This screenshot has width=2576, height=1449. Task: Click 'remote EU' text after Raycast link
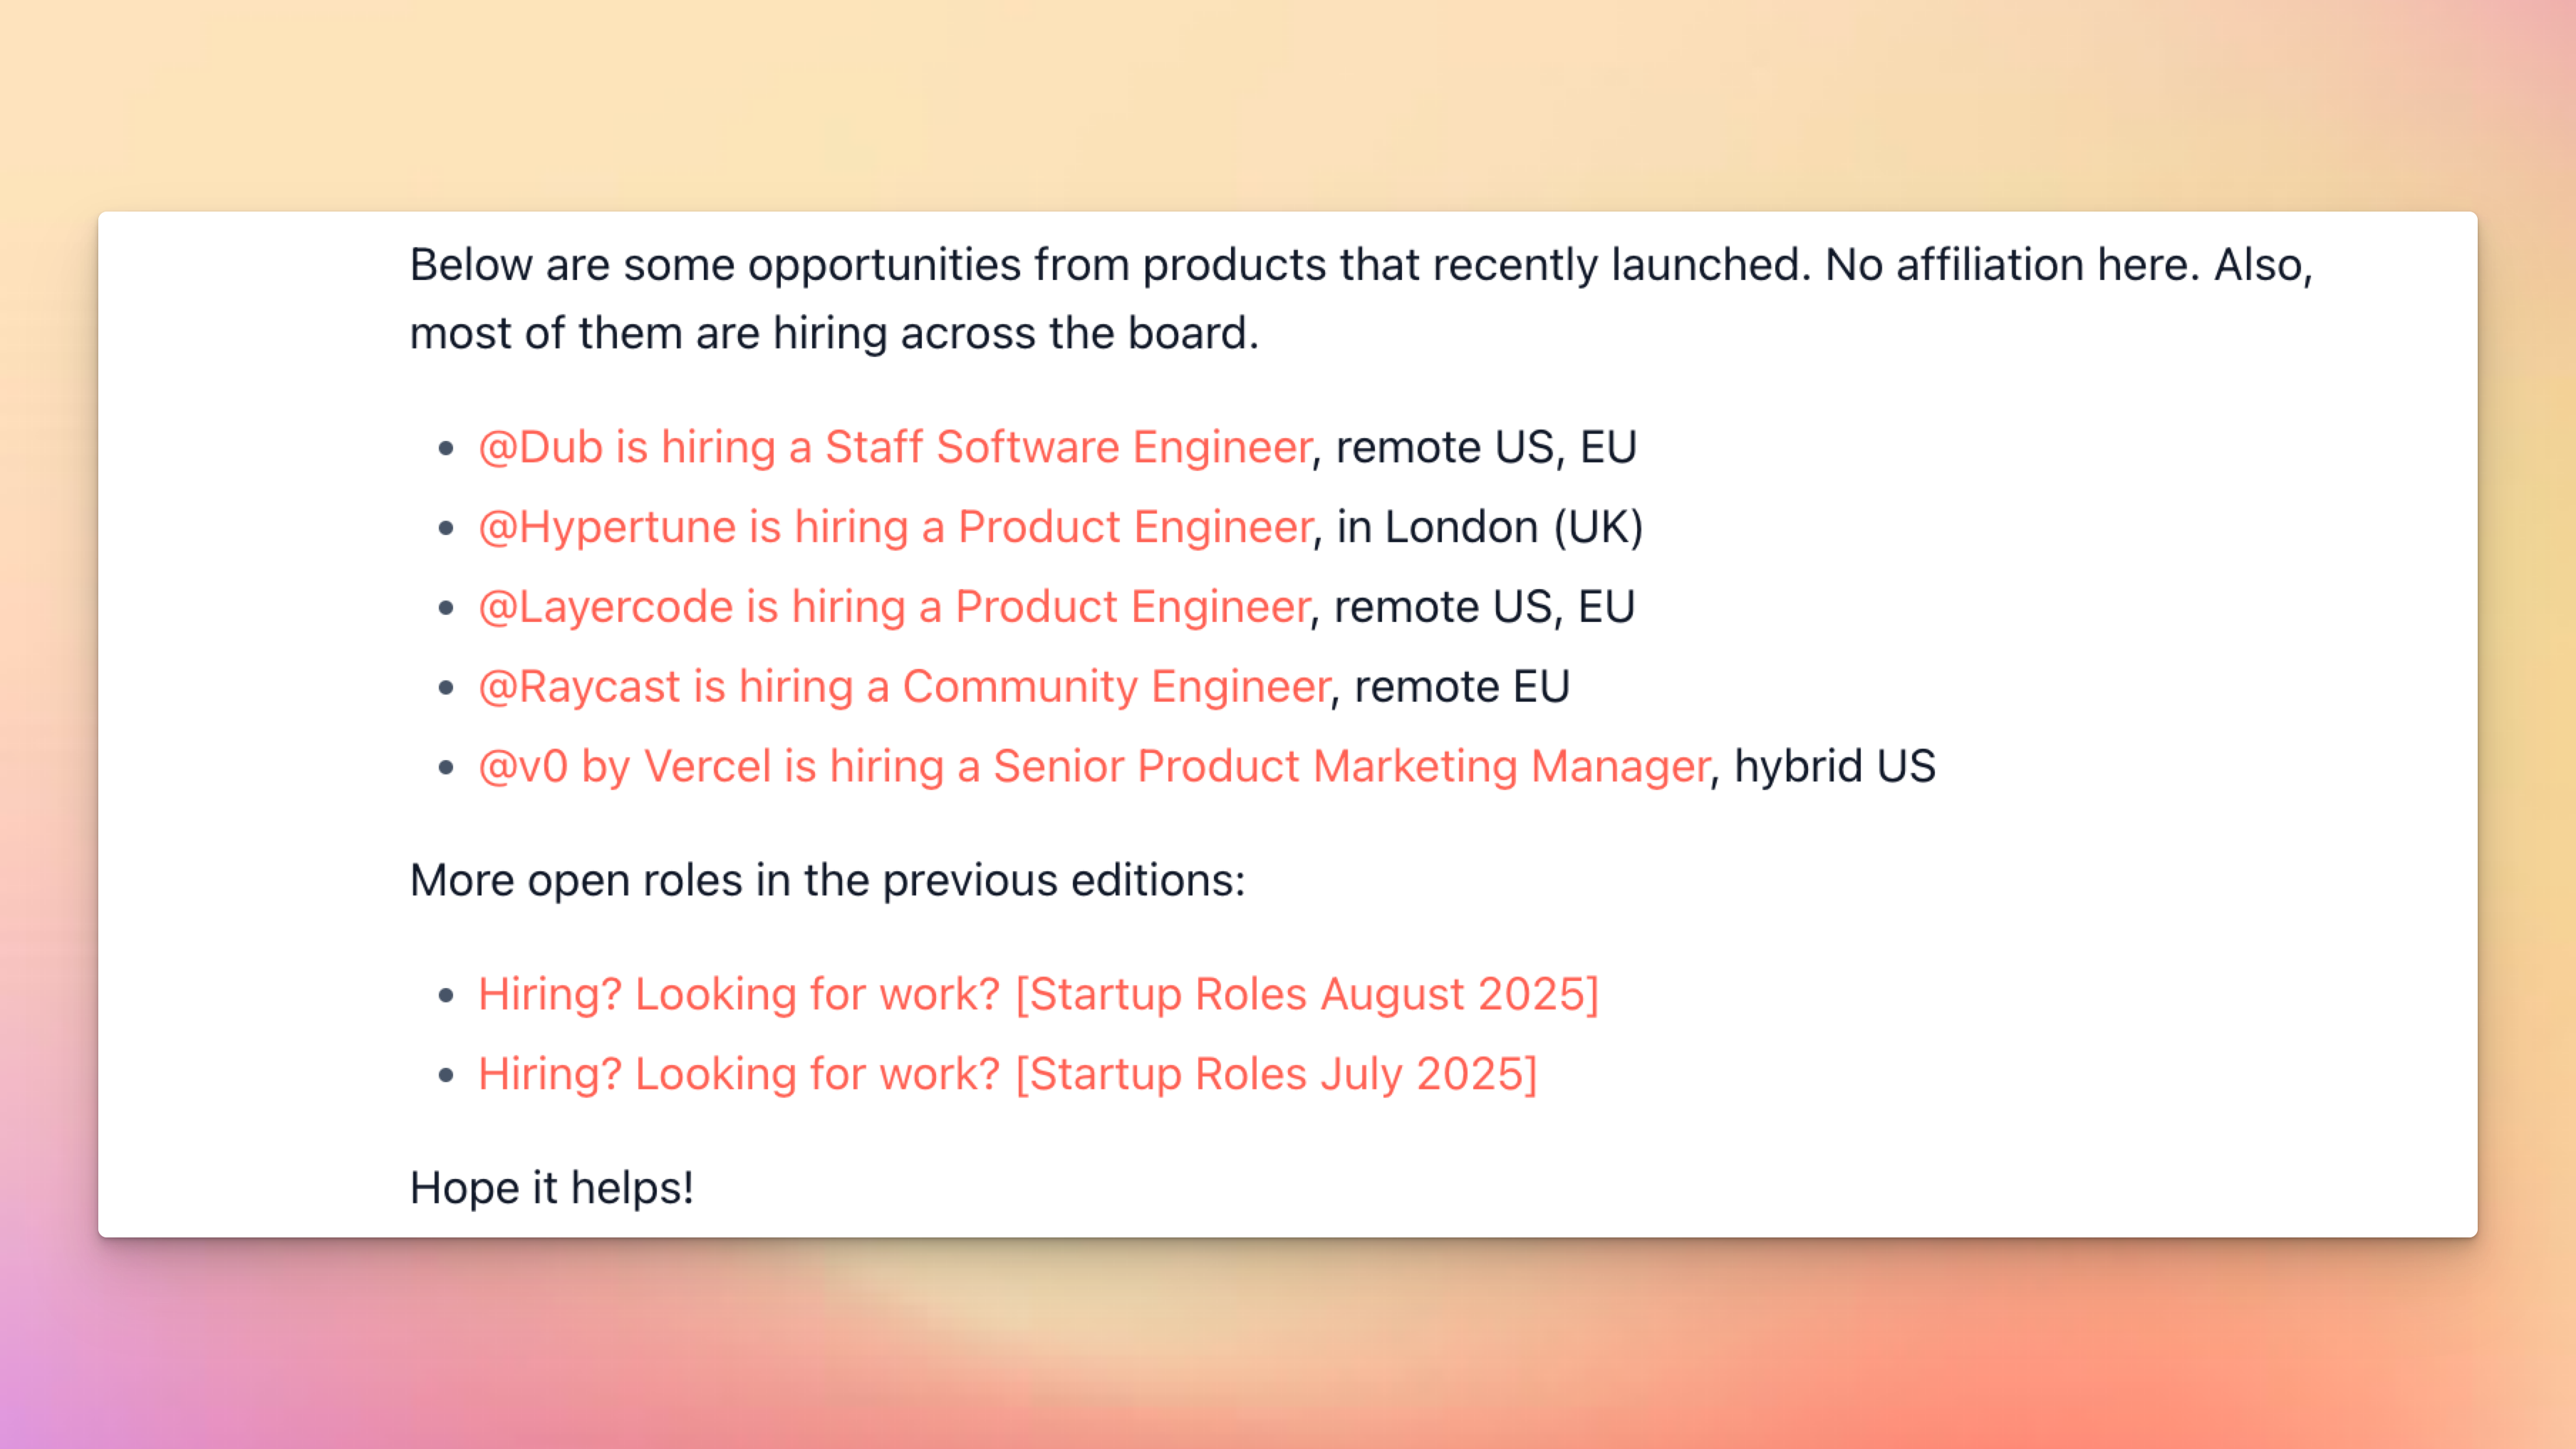[x=1461, y=687]
